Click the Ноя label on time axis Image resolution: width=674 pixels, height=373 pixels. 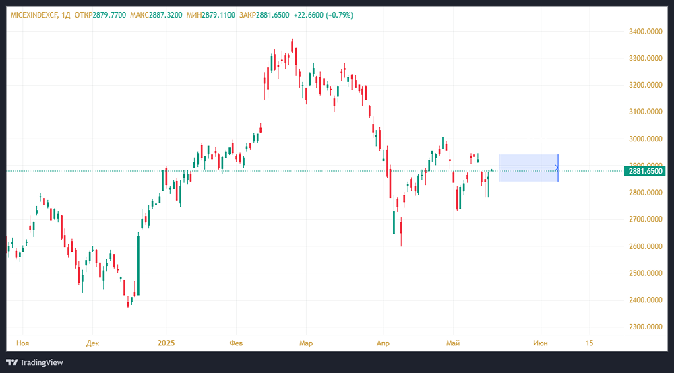click(x=23, y=343)
